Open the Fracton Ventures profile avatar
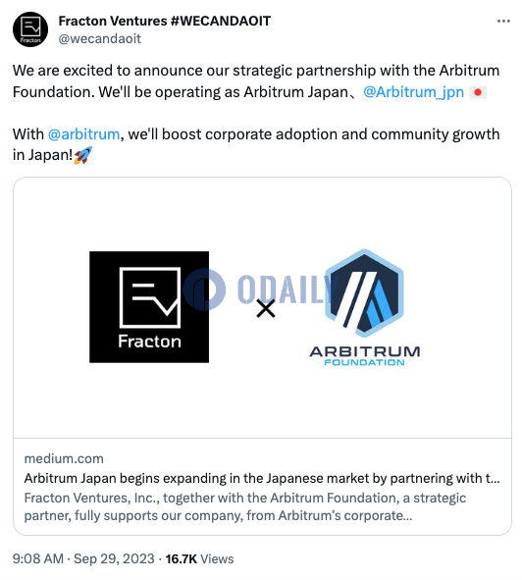The width and height of the screenshot is (522, 580). click(x=30, y=29)
